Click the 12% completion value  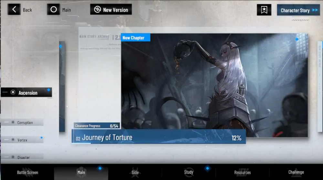tap(236, 138)
